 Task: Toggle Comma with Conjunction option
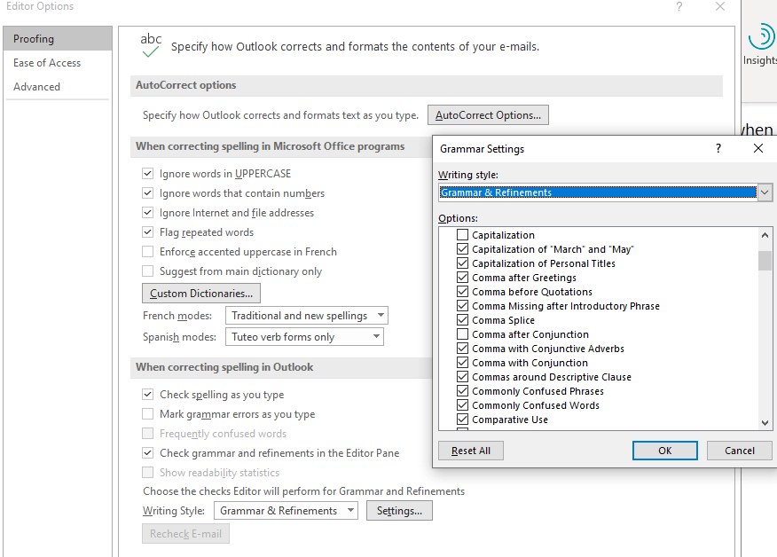[462, 362]
